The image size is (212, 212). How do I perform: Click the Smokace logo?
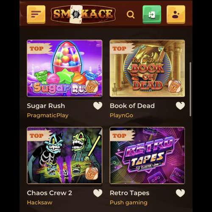(83, 14)
